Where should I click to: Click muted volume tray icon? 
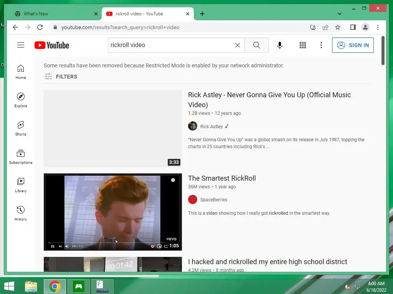click(x=347, y=287)
